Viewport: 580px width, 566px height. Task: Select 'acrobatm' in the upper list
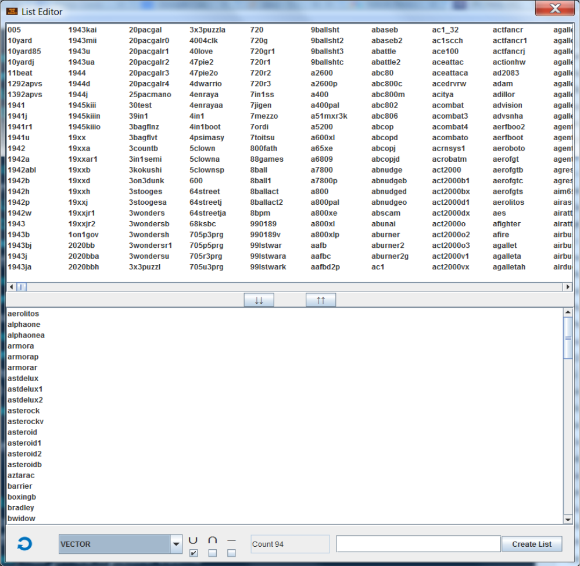pyautogui.click(x=449, y=159)
